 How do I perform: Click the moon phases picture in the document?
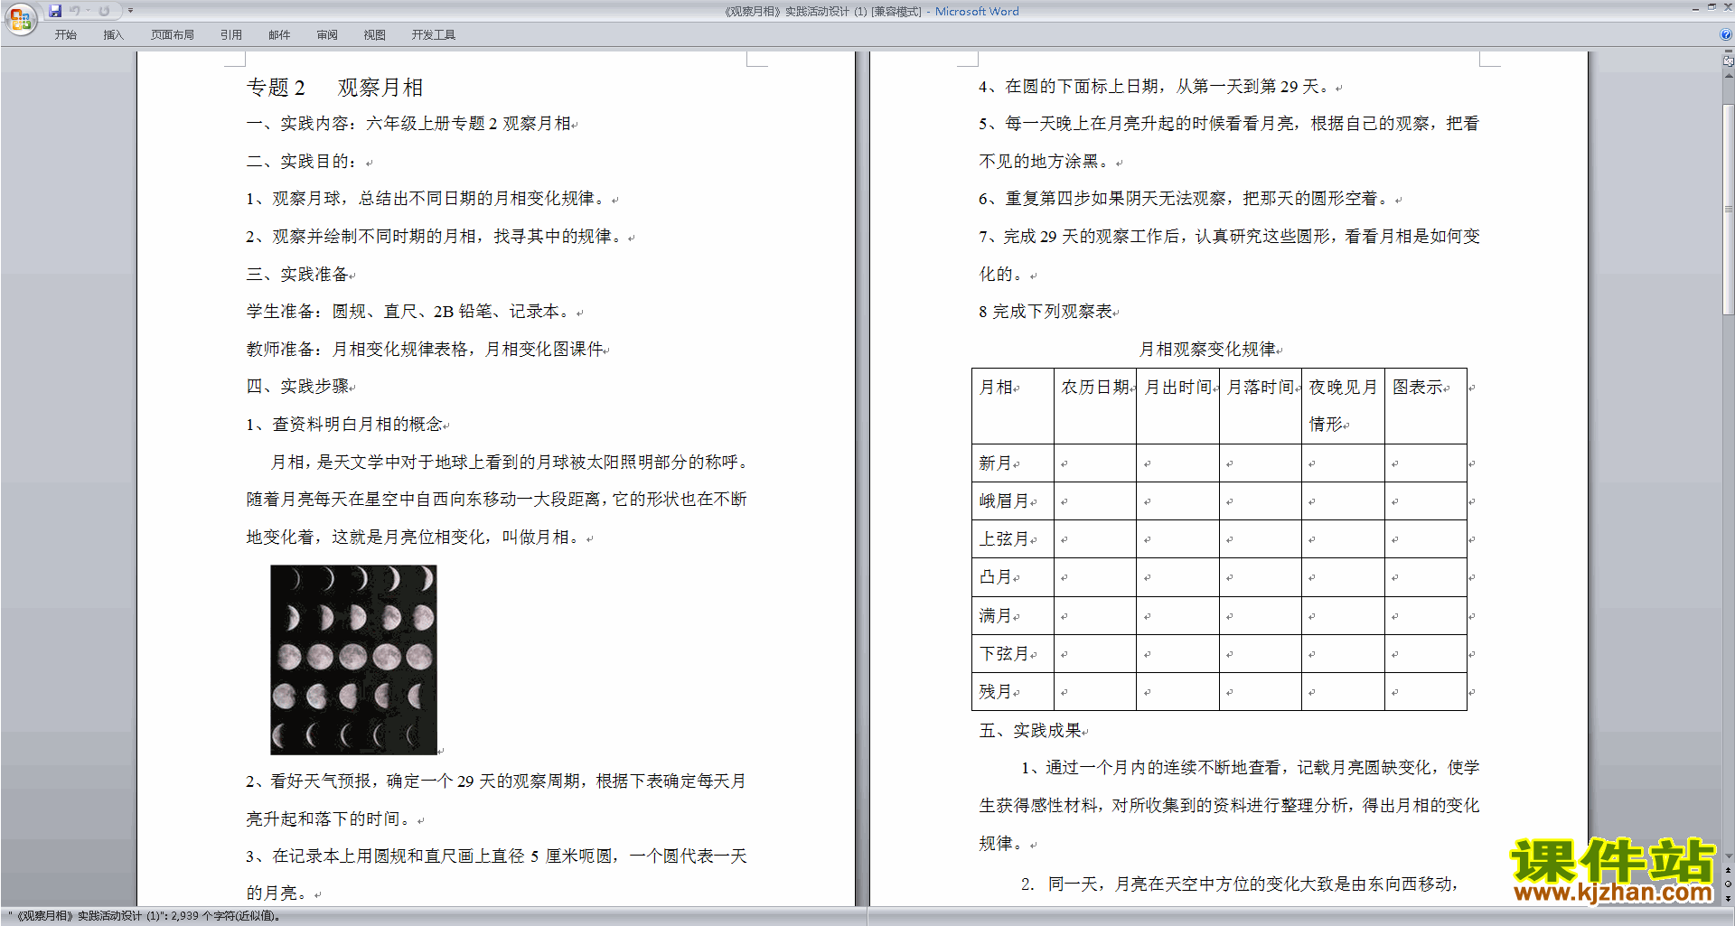[x=353, y=659]
